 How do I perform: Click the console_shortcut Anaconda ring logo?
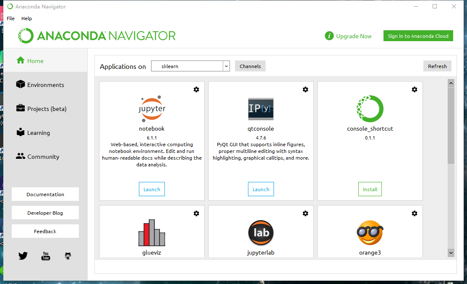pyautogui.click(x=370, y=108)
